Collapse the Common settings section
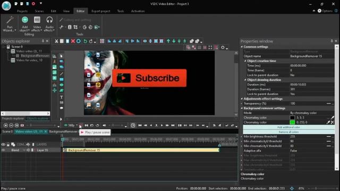The width and height of the screenshot is (340, 191). pyautogui.click(x=242, y=47)
